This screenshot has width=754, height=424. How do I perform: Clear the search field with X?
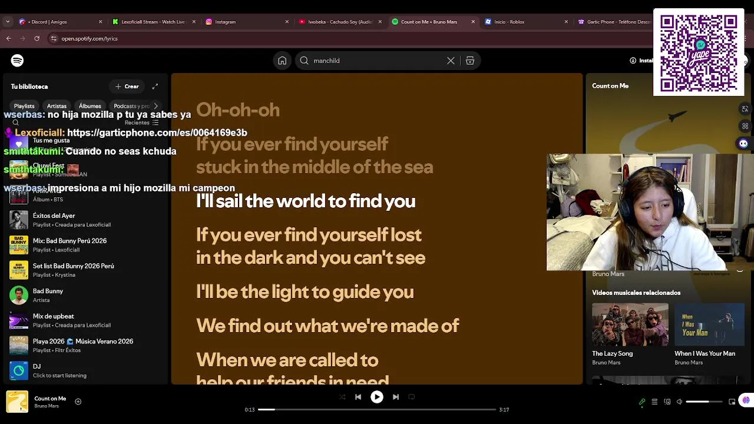[x=451, y=60]
